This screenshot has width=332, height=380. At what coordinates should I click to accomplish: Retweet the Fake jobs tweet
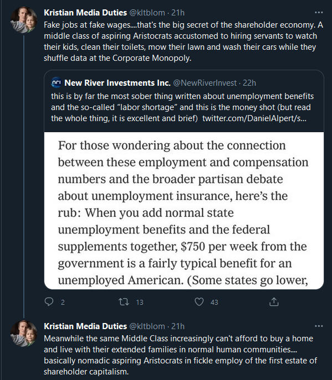tap(124, 301)
